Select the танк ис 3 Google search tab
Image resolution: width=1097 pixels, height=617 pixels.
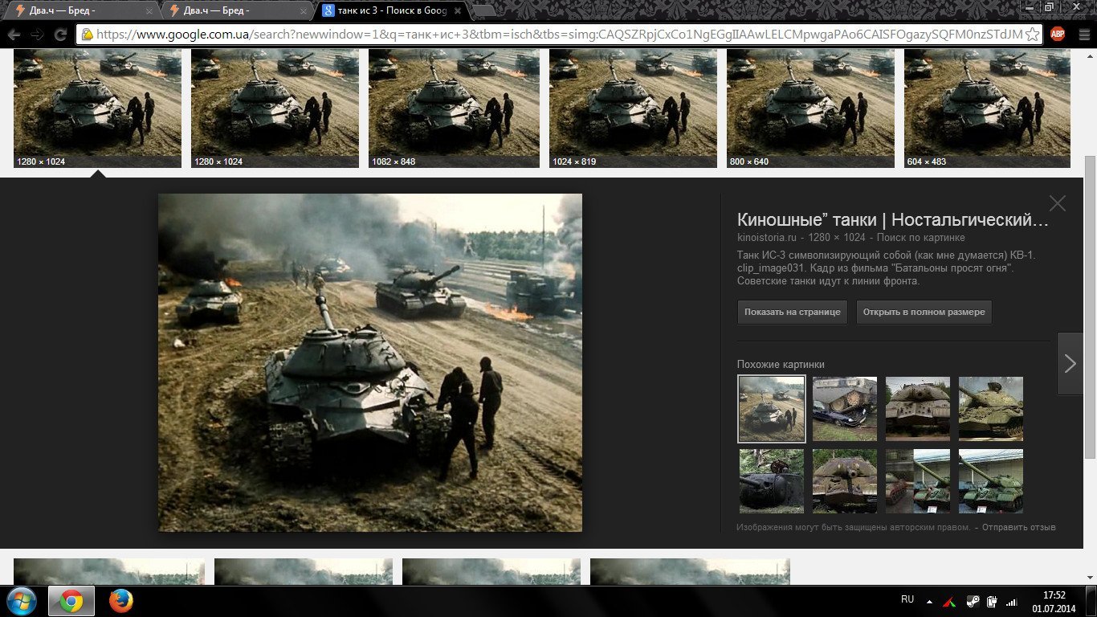click(x=390, y=11)
